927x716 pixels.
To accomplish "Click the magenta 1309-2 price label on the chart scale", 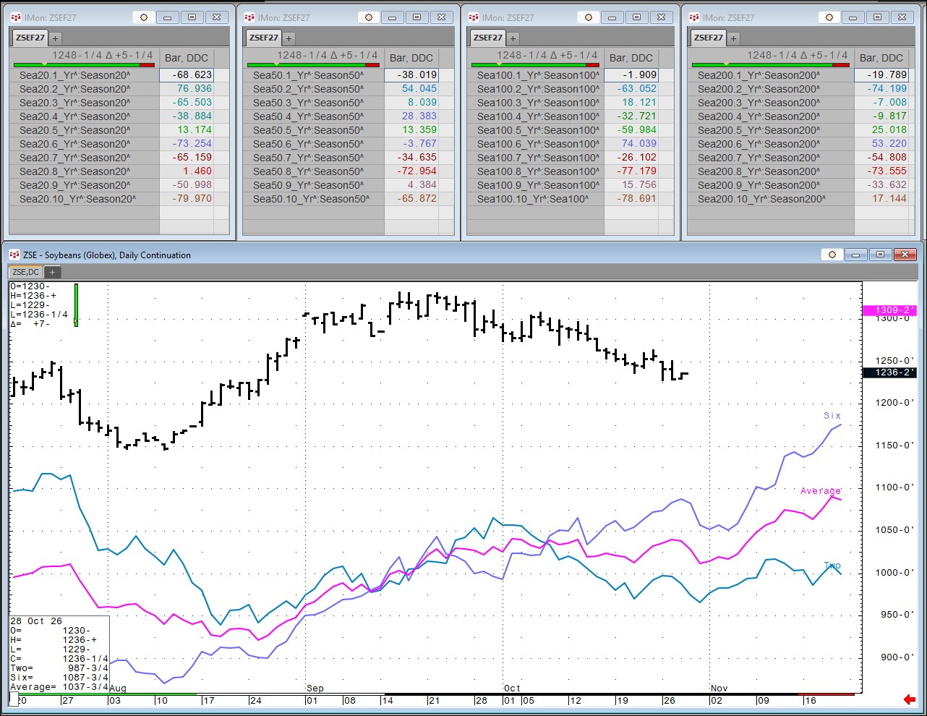I will 889,310.
